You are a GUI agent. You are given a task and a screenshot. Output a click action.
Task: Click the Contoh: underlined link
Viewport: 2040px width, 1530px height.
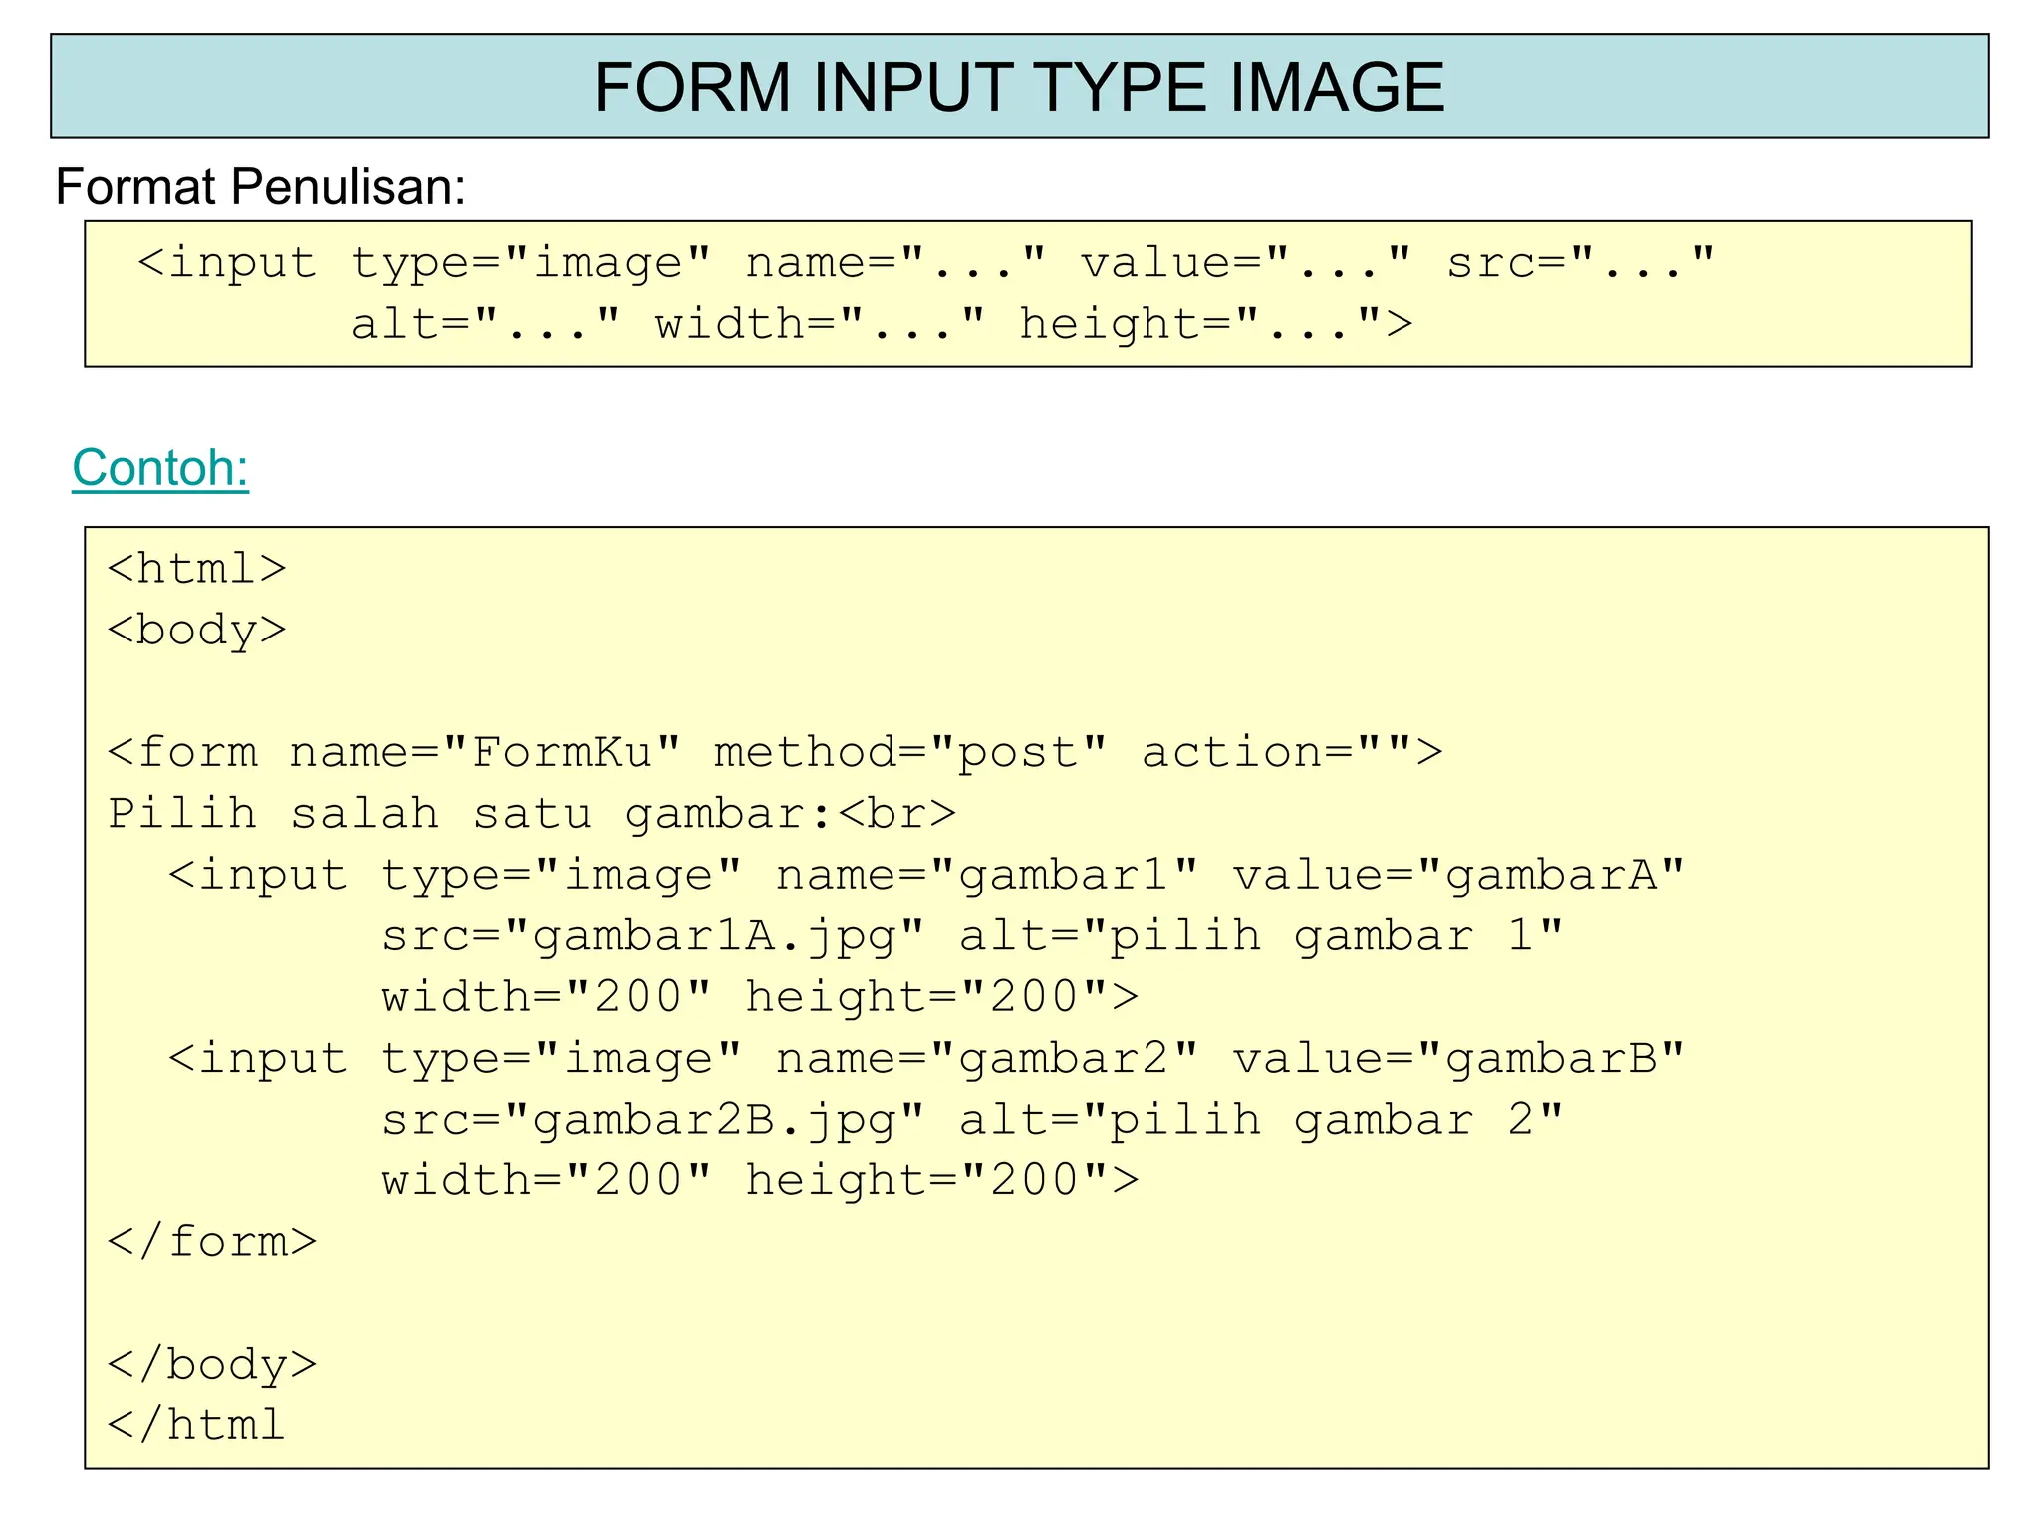(x=160, y=467)
